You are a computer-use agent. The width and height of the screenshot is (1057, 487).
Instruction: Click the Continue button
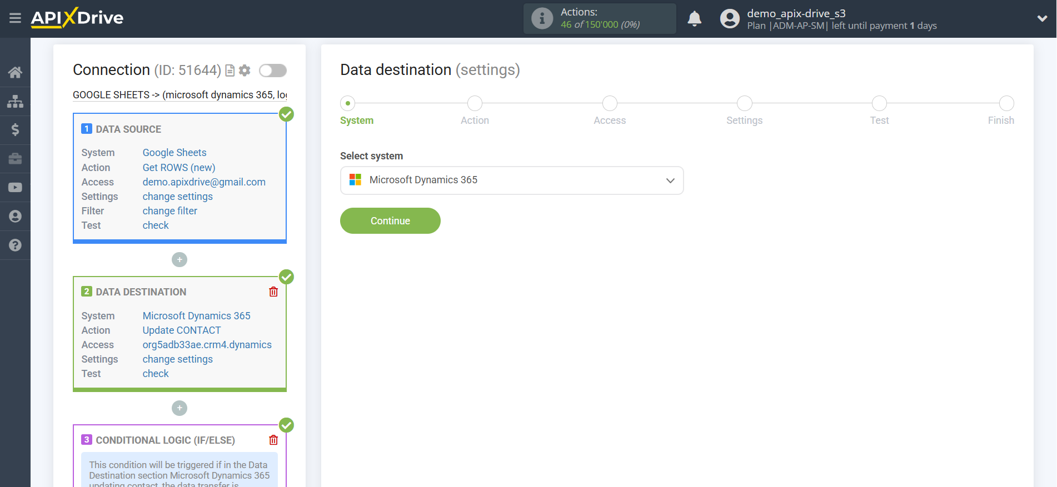(390, 221)
